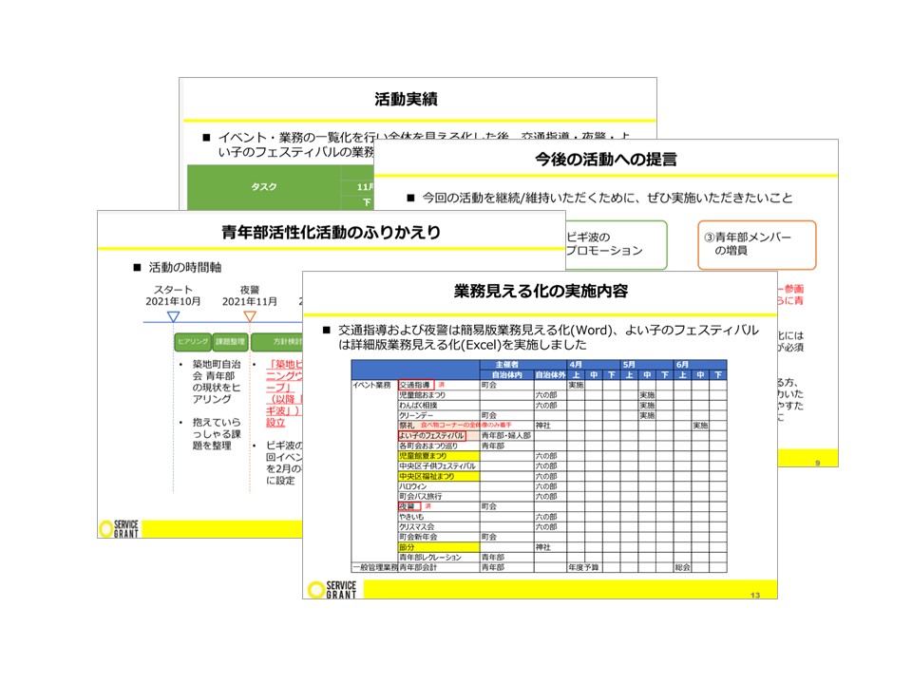Click the クリスマス会 table row
This screenshot has width=912, height=684.
[562, 527]
